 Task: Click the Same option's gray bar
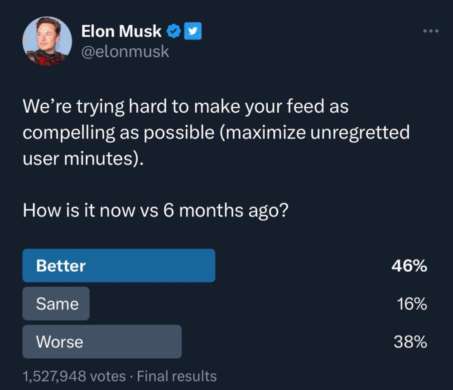[x=56, y=303]
